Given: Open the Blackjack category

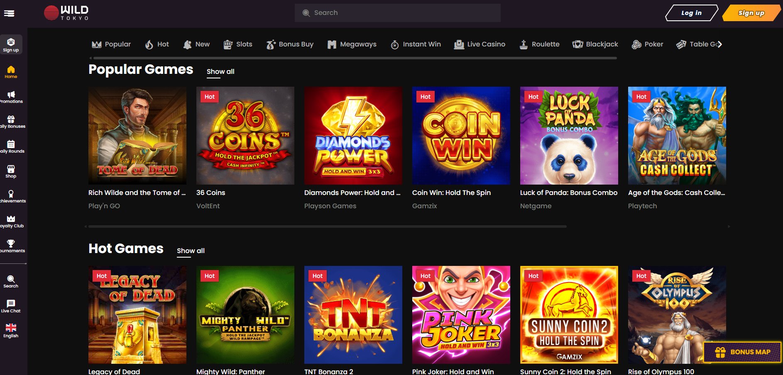Looking at the screenshot, I should pos(595,44).
